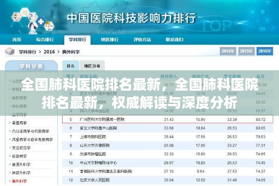Viewport: 279px width, 186px height.
Task: Open the 联系我们 navigation item
Action: tap(174, 40)
